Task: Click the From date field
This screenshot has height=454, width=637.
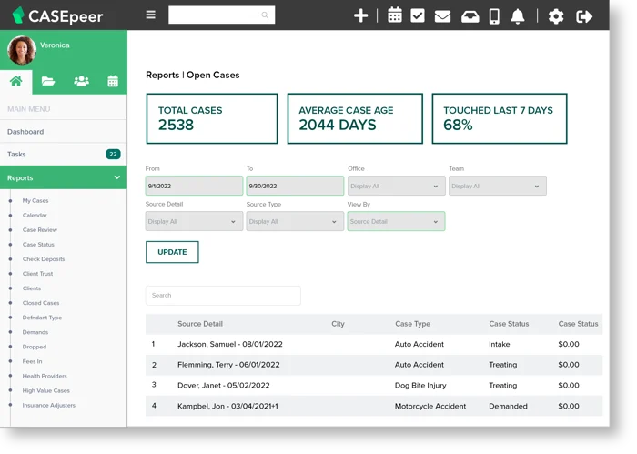Action: click(194, 186)
